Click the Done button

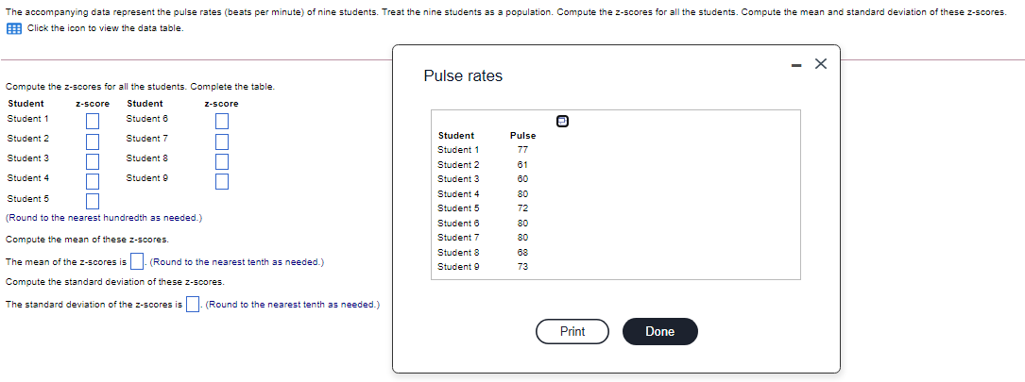click(x=659, y=332)
